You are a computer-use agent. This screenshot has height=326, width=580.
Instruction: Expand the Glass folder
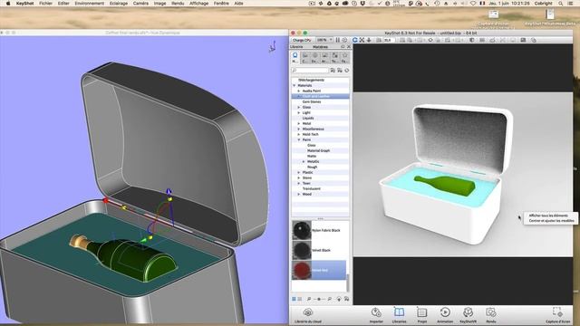tap(299, 107)
